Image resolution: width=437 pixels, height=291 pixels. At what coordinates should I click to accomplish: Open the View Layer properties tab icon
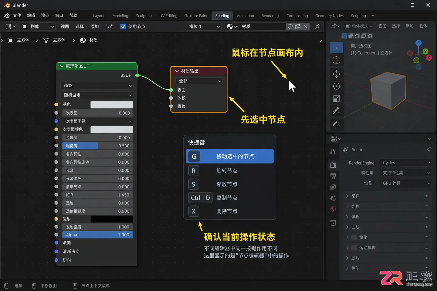pyautogui.click(x=333, y=187)
